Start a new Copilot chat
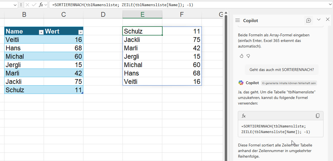The height and width of the screenshot is (161, 333). [309, 20]
